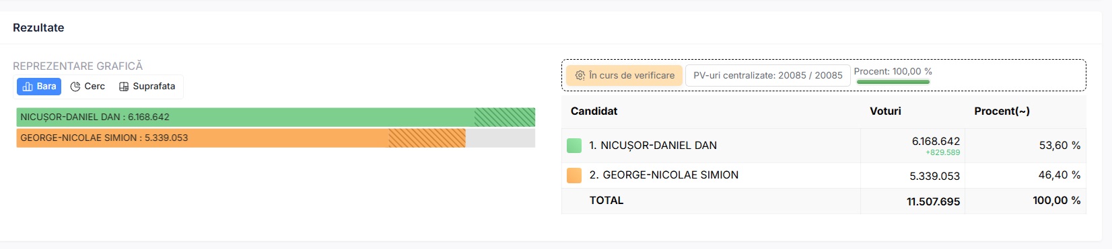Click the Procent(~) column header
This screenshot has width=1112, height=249.
(1002, 111)
